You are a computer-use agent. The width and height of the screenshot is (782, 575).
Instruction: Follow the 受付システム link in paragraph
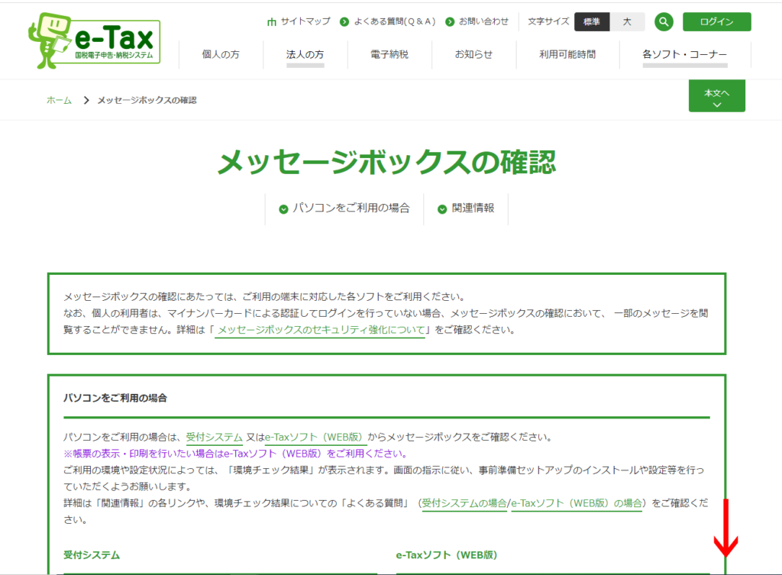coord(214,438)
